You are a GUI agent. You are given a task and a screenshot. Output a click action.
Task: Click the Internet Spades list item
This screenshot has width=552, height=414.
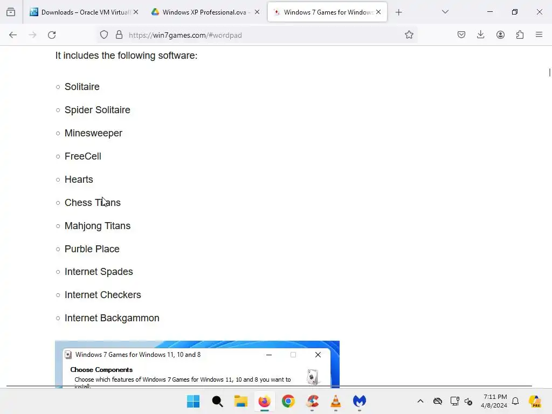pyautogui.click(x=99, y=272)
